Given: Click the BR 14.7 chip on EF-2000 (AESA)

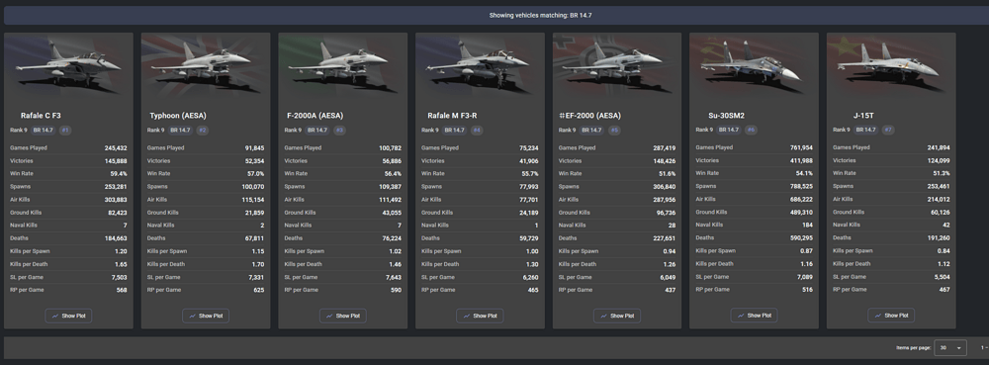Looking at the screenshot, I should 591,131.
